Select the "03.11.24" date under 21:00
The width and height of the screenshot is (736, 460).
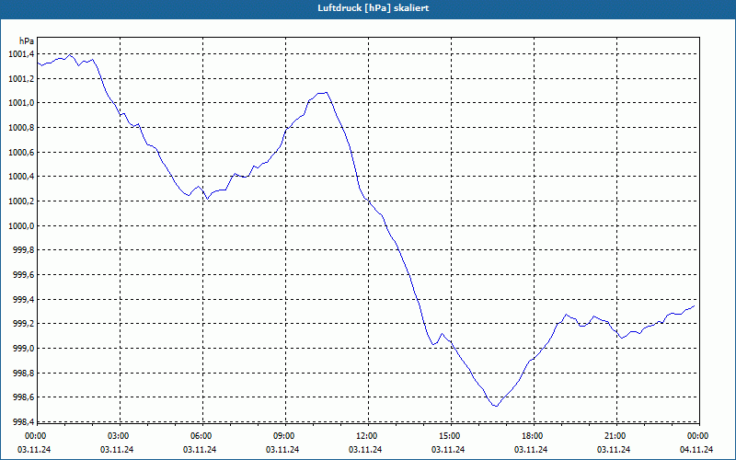coord(614,450)
